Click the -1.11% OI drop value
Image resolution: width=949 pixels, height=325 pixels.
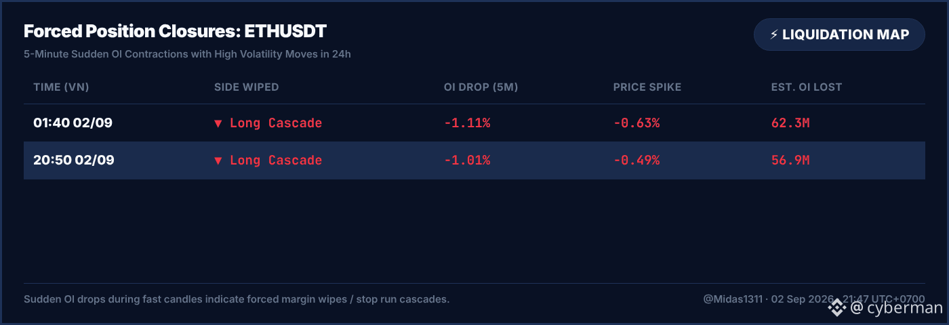467,123
